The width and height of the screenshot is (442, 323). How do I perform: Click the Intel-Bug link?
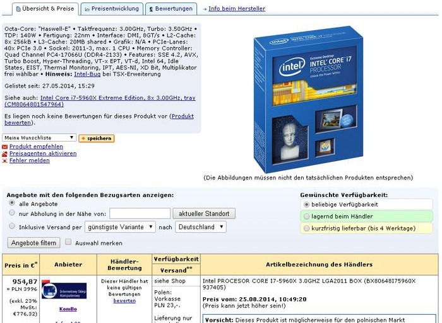87,74
